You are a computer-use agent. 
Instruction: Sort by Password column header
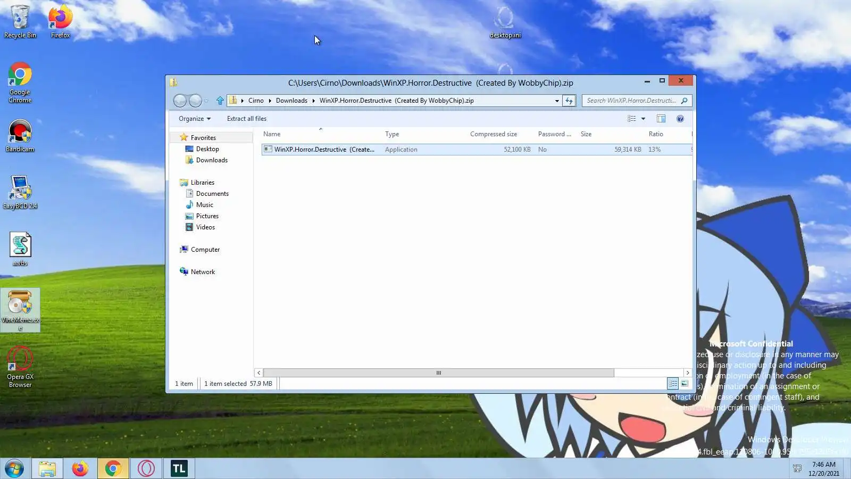pyautogui.click(x=556, y=134)
